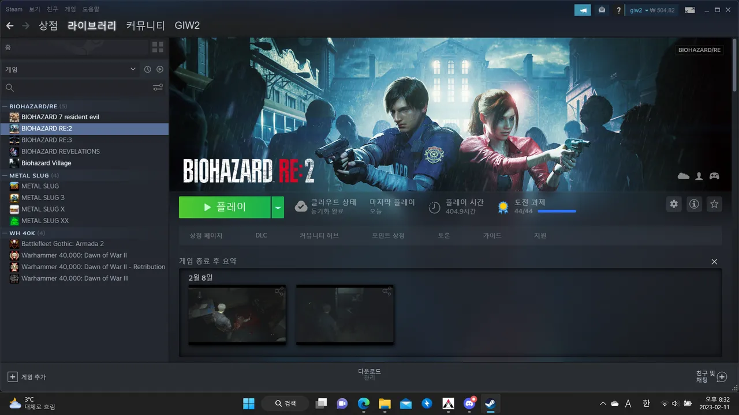Open the help question mark icon
Viewport: 739px width, 415px height.
[x=619, y=10]
